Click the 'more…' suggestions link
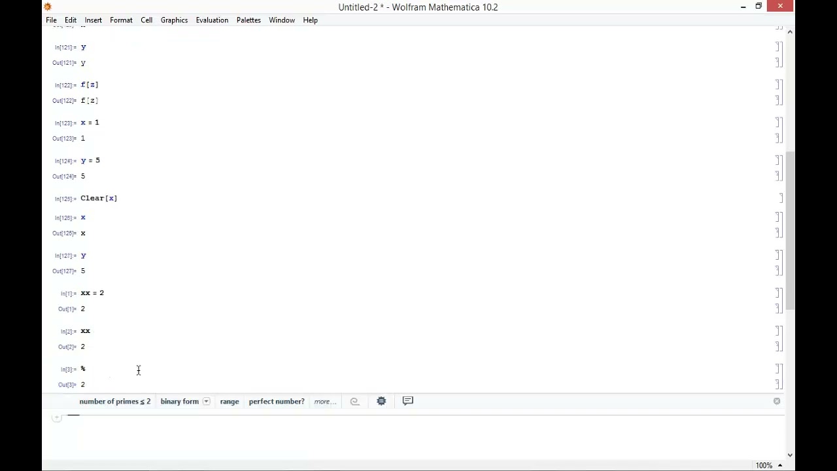This screenshot has width=837, height=471. pos(324,402)
